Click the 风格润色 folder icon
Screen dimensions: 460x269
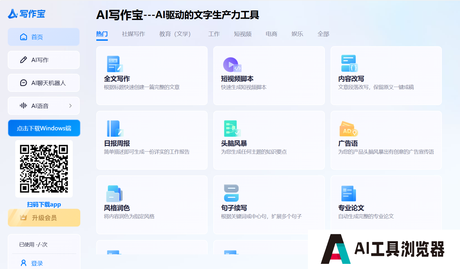[x=114, y=193]
